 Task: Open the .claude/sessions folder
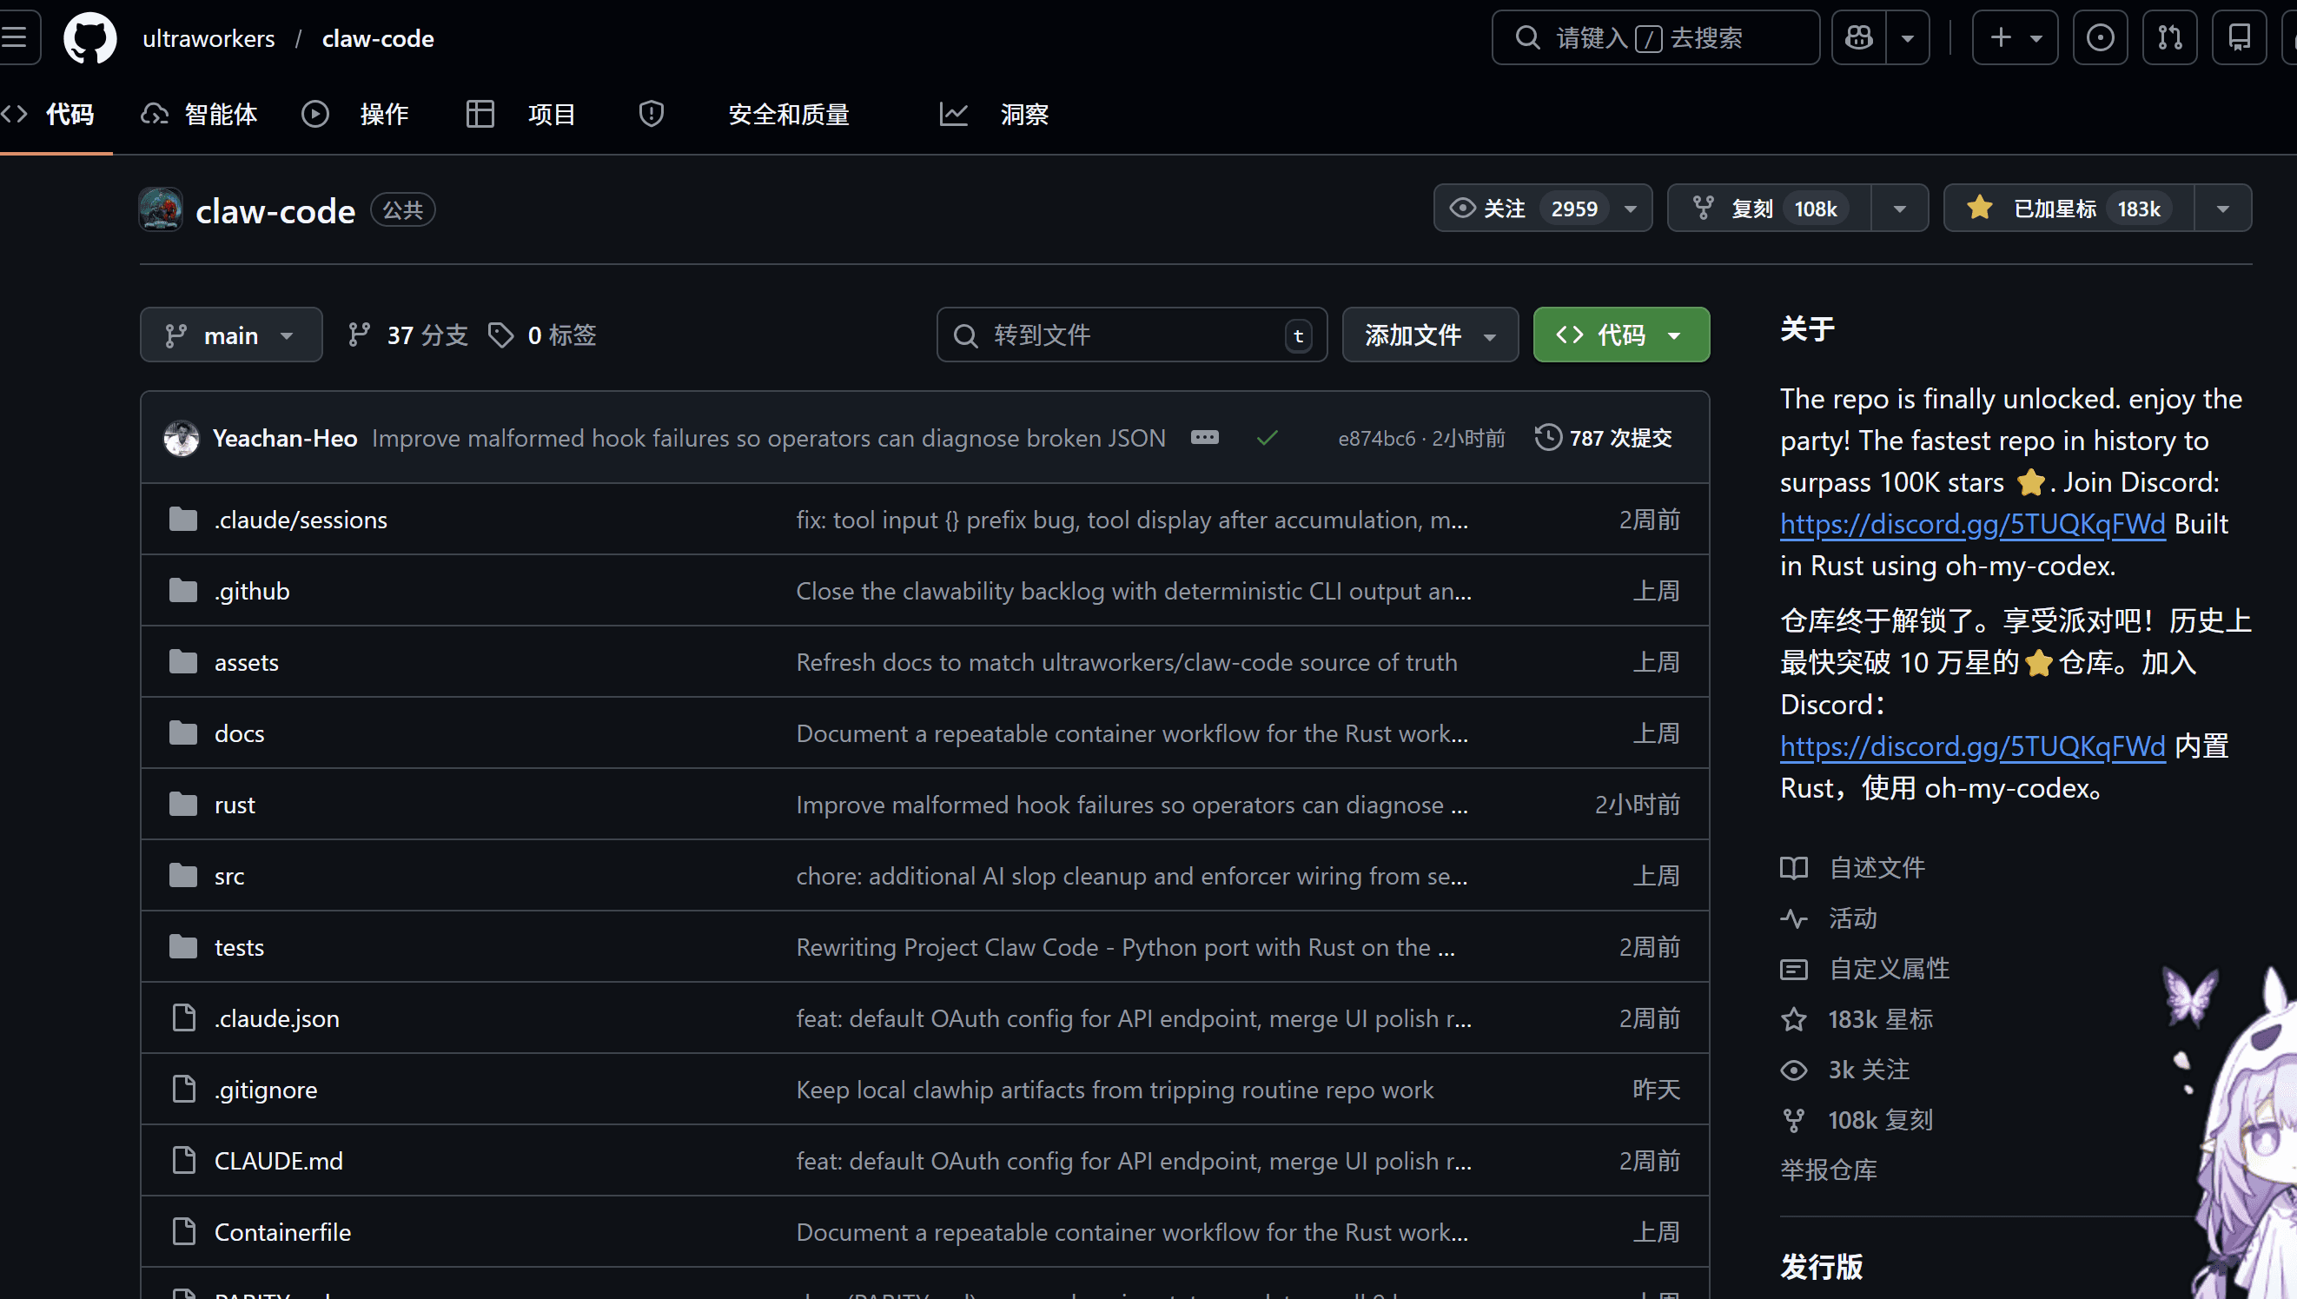point(301,520)
